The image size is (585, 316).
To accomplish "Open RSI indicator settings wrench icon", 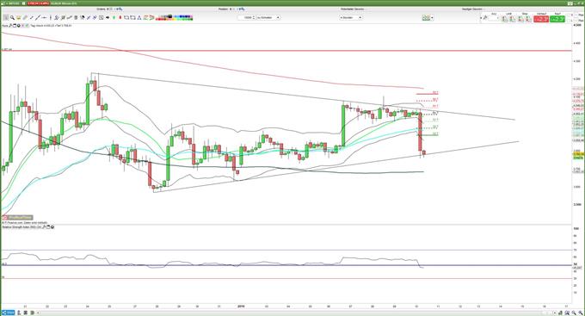I will click(44, 226).
